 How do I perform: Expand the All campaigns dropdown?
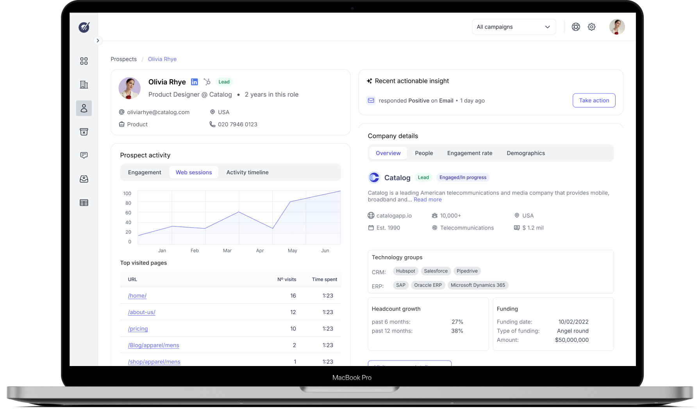pos(514,27)
